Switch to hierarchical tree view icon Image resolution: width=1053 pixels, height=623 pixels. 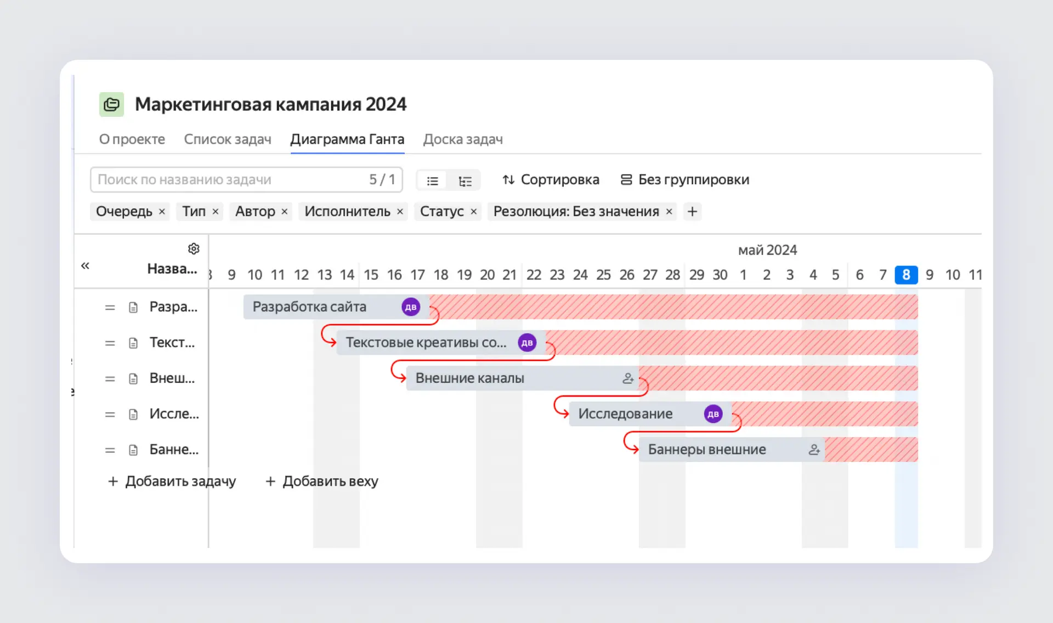[x=465, y=180]
